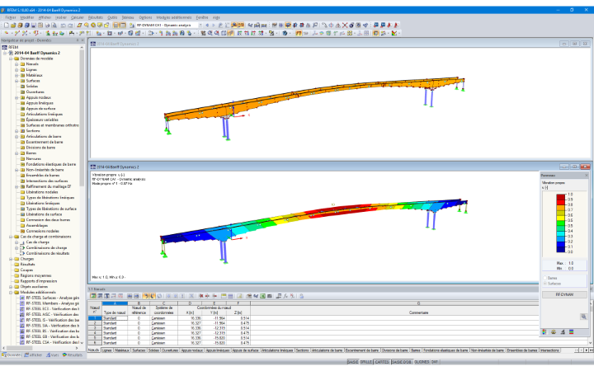Toggle SAISIE in the status bar
594x371 pixels.
coord(353,362)
